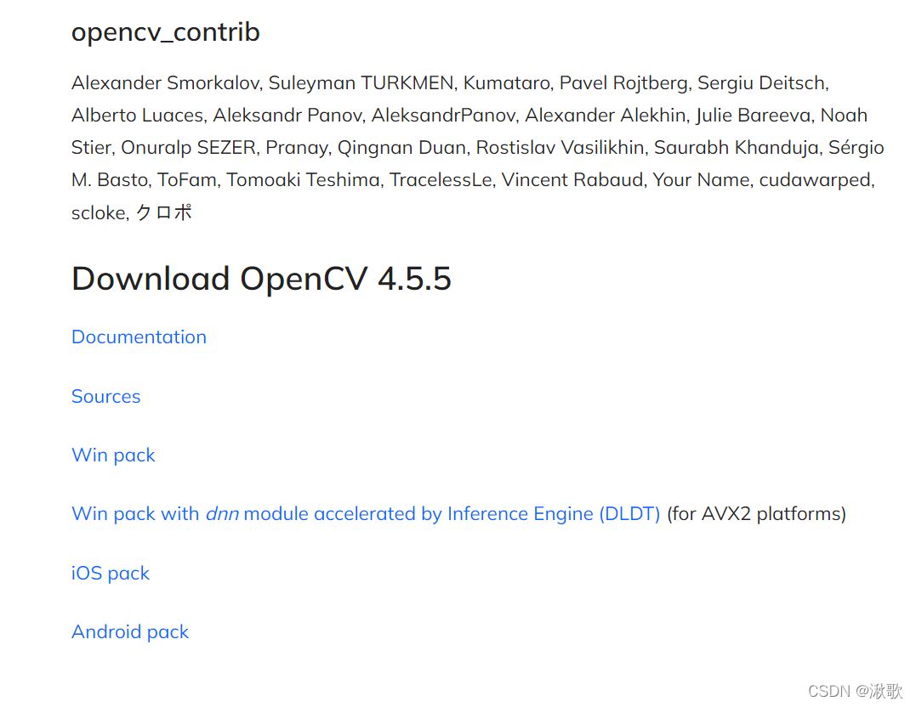Click the CSDN watermark text

point(854,691)
